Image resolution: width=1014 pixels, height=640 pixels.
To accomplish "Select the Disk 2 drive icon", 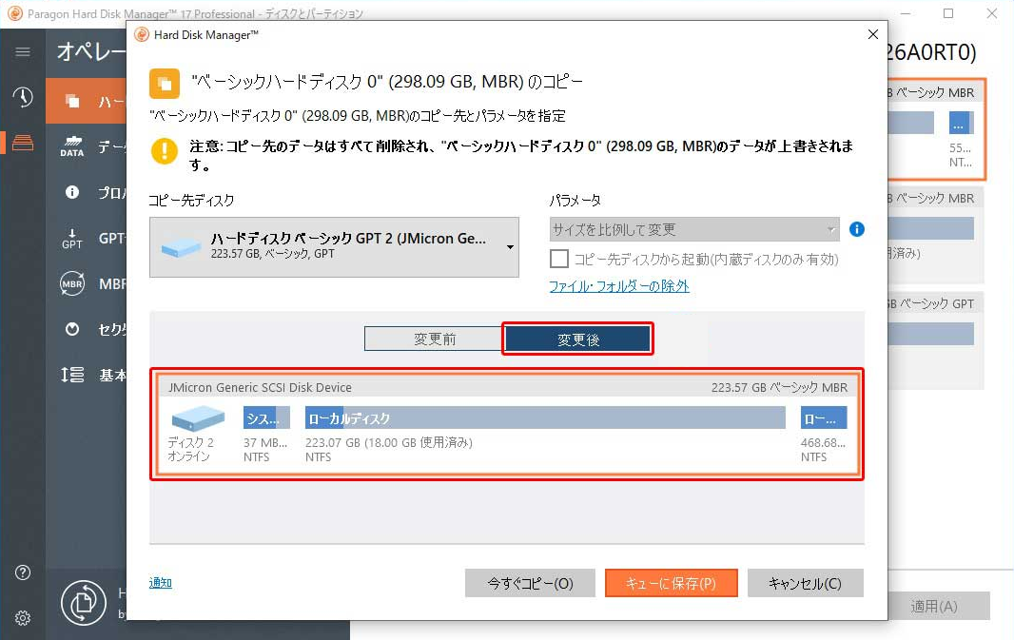I will pyautogui.click(x=198, y=417).
